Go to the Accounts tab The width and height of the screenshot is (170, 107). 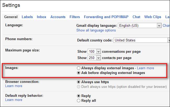pyautogui.click(x=58, y=17)
